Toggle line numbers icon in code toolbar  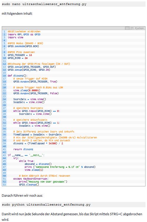point(127,28)
